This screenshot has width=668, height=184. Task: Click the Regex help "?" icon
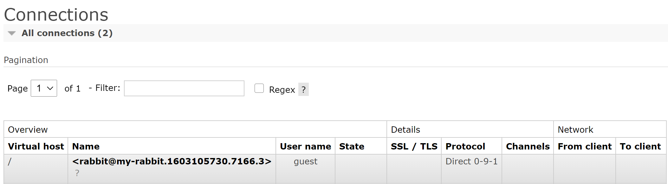click(x=303, y=90)
